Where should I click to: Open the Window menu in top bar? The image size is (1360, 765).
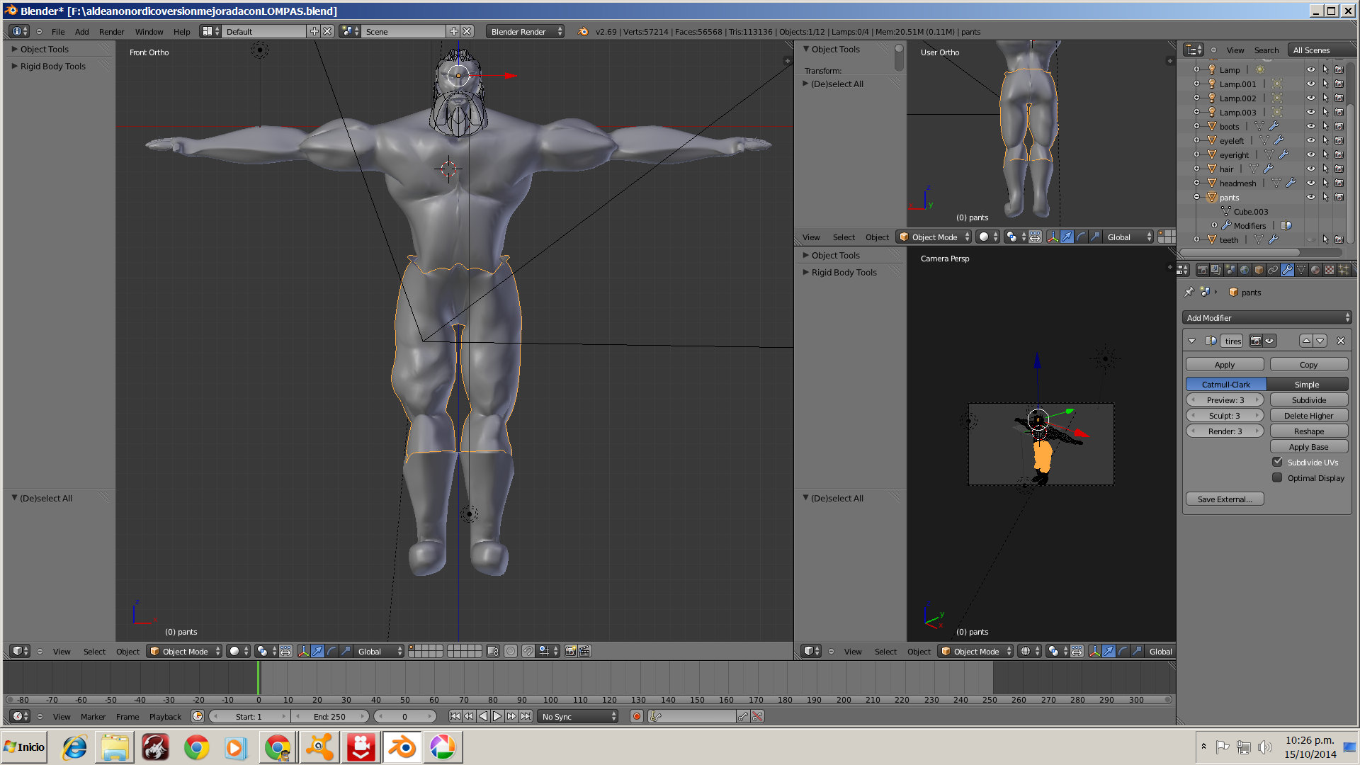coord(149,31)
